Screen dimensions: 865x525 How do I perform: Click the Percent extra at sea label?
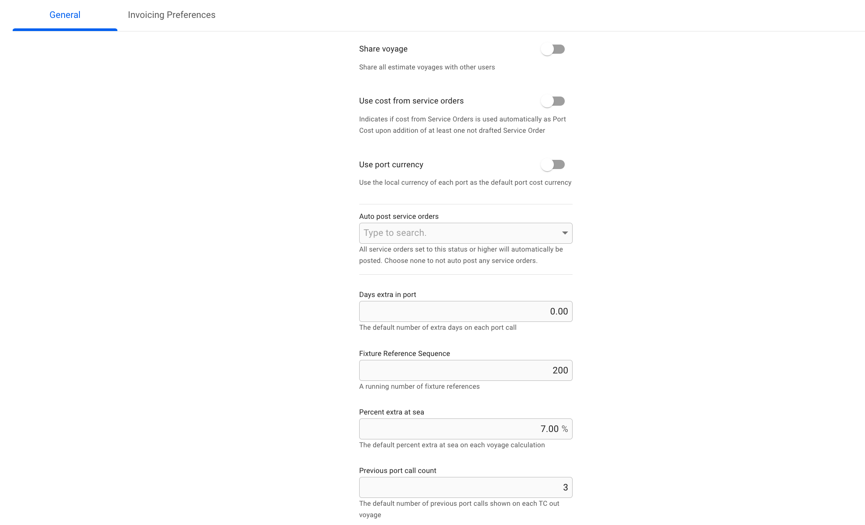(391, 412)
